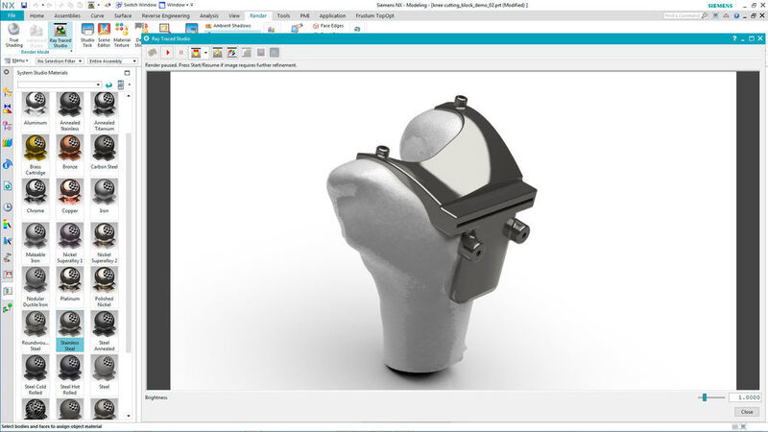
Task: Switch to the Reverse Engineering tab
Action: (165, 15)
